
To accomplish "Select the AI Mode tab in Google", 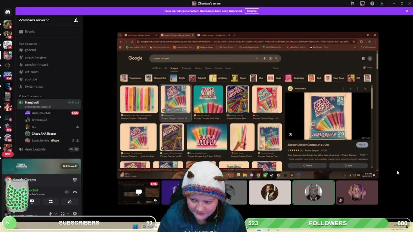I will [156, 68].
